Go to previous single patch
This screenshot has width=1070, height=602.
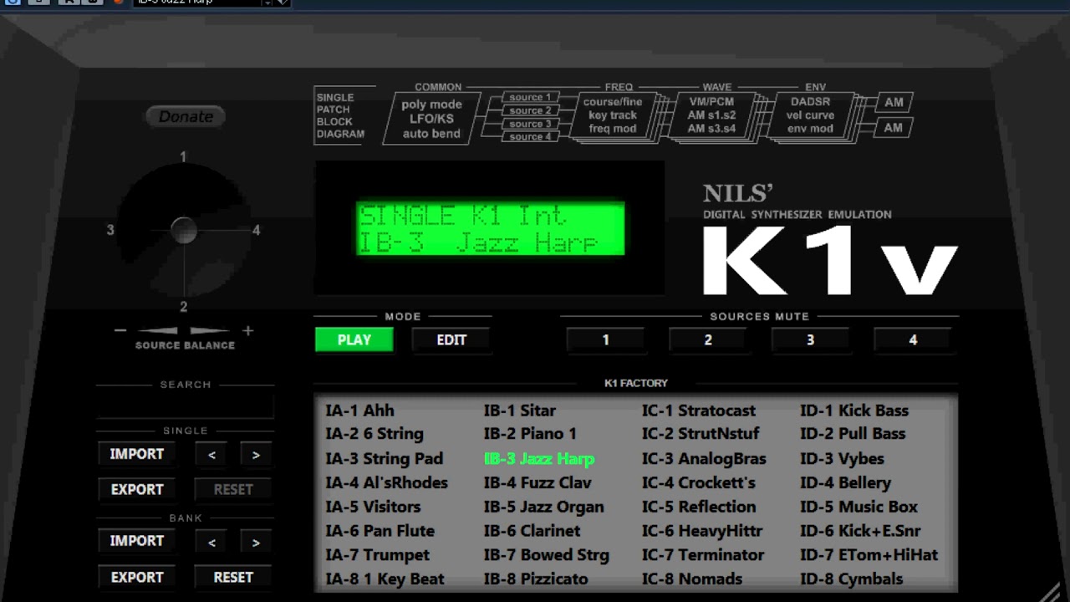pyautogui.click(x=211, y=455)
